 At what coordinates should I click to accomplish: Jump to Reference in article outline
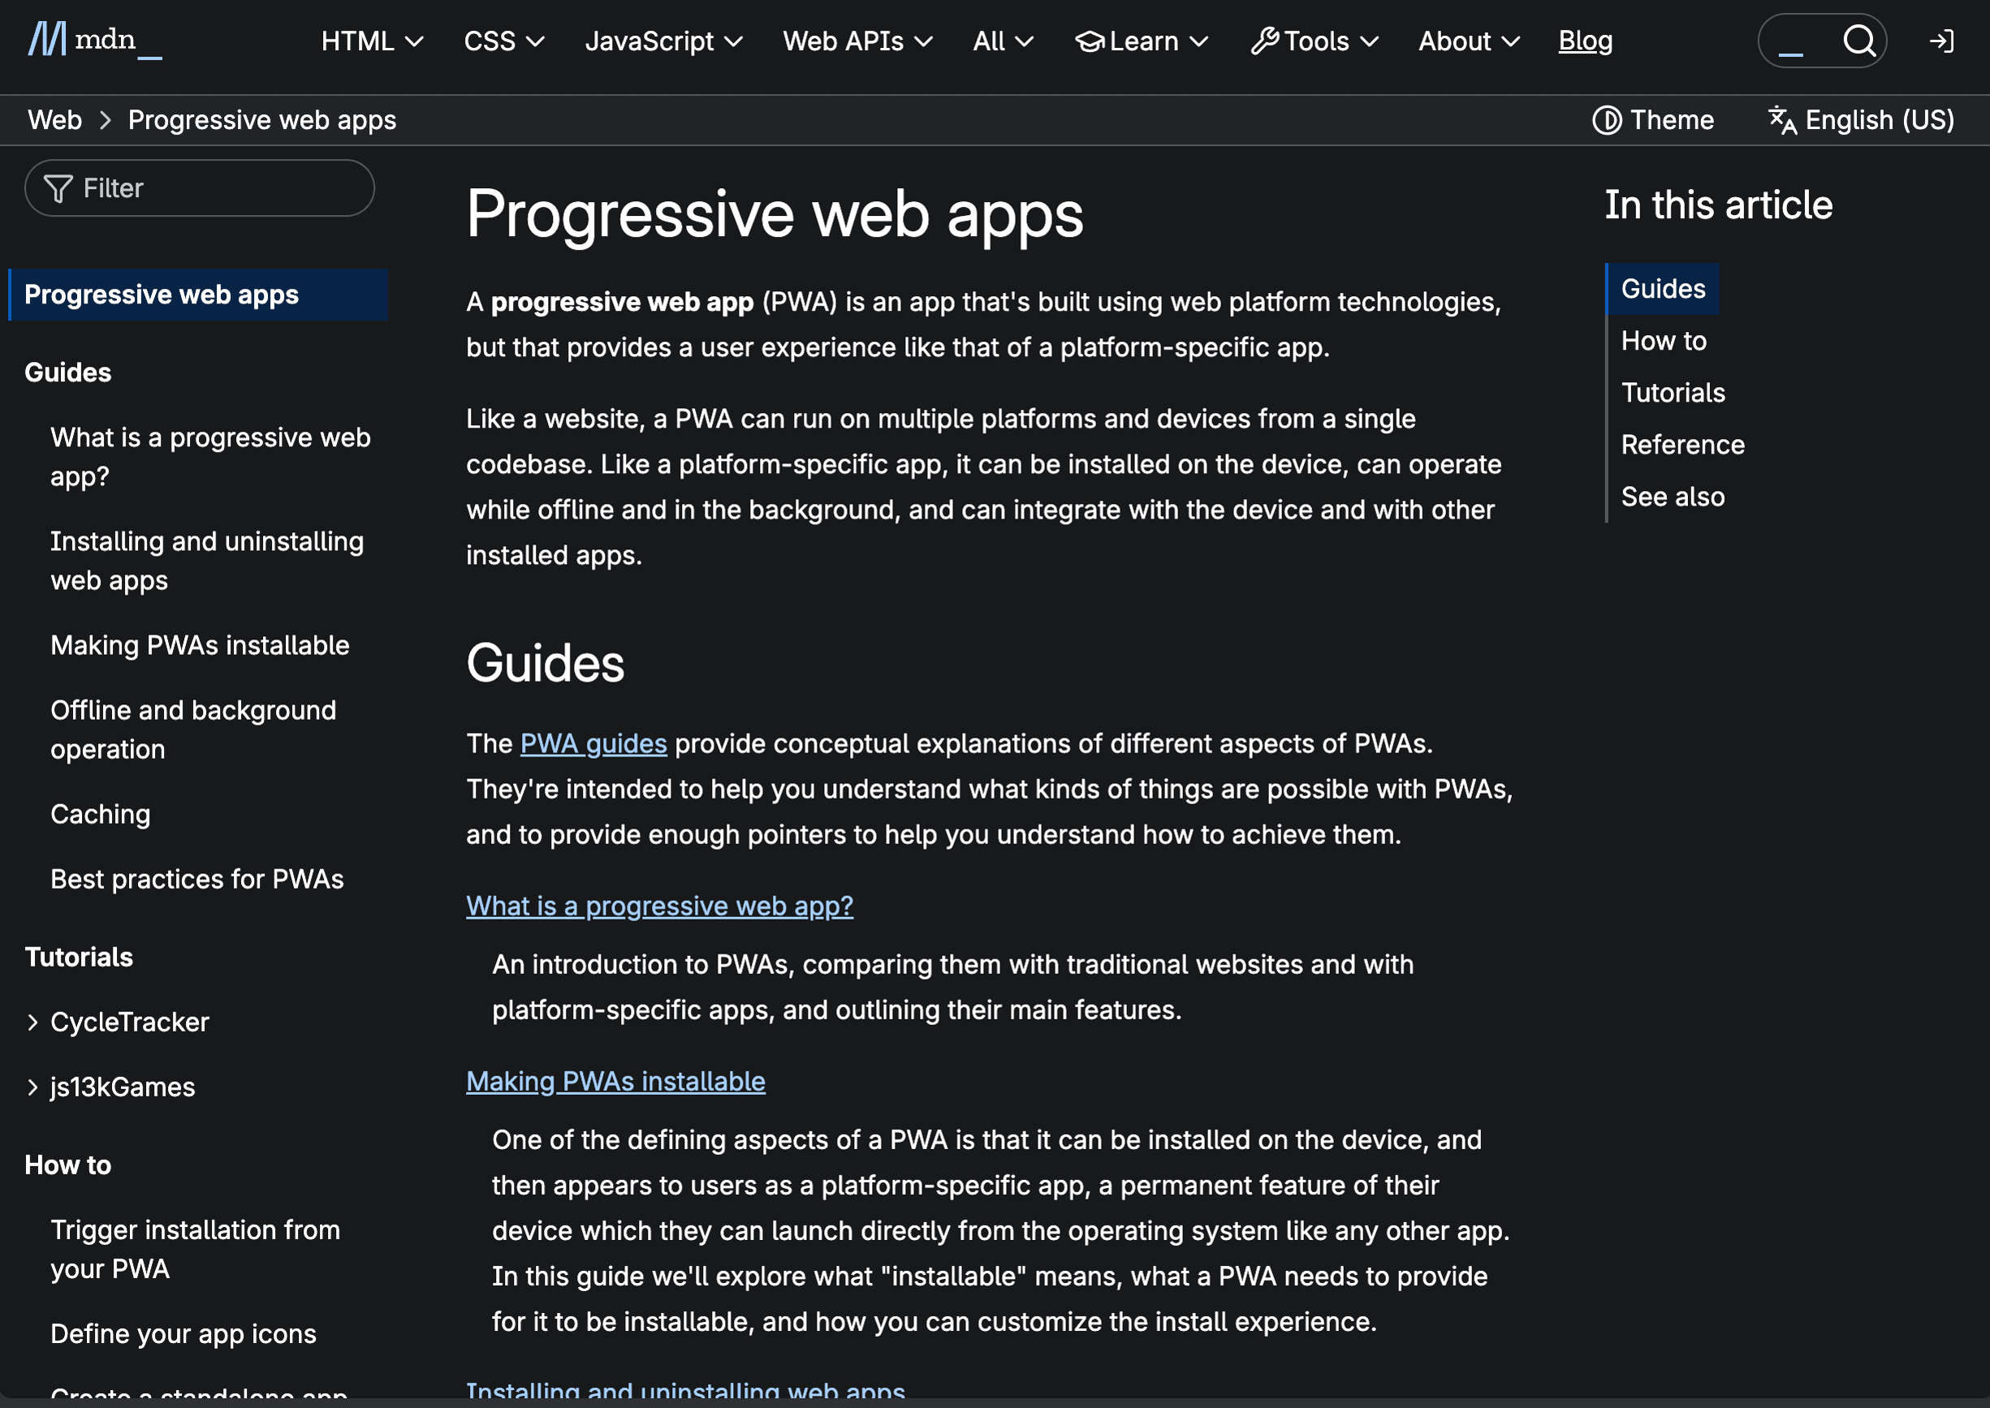point(1682,445)
